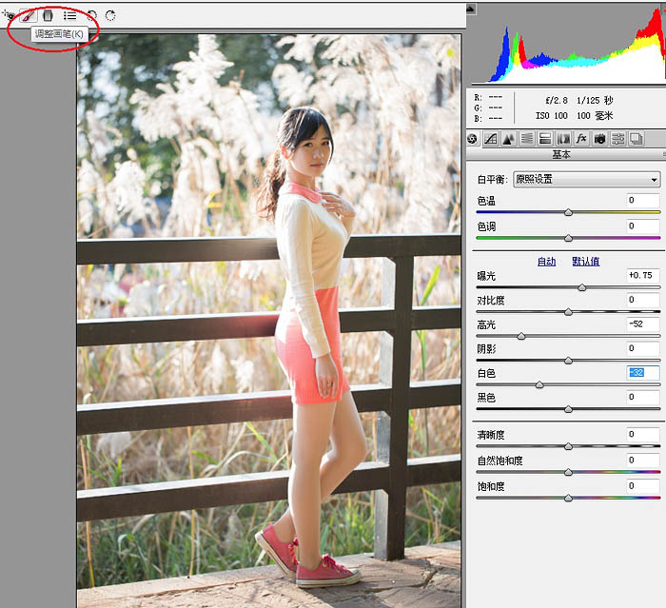Viewport: 666px width, 608px height.
Task: Open the Detail sharpening panel
Action: click(x=509, y=139)
